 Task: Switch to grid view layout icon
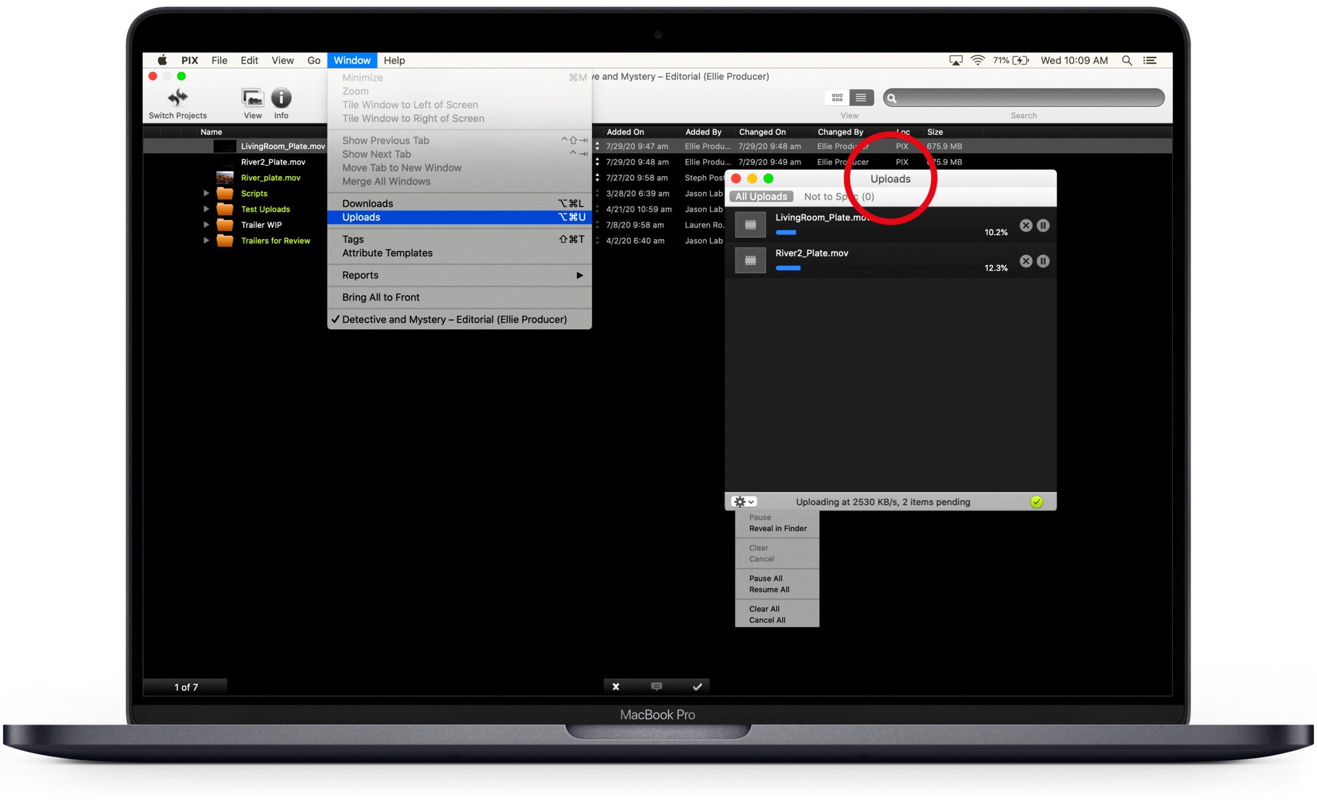[x=837, y=98]
